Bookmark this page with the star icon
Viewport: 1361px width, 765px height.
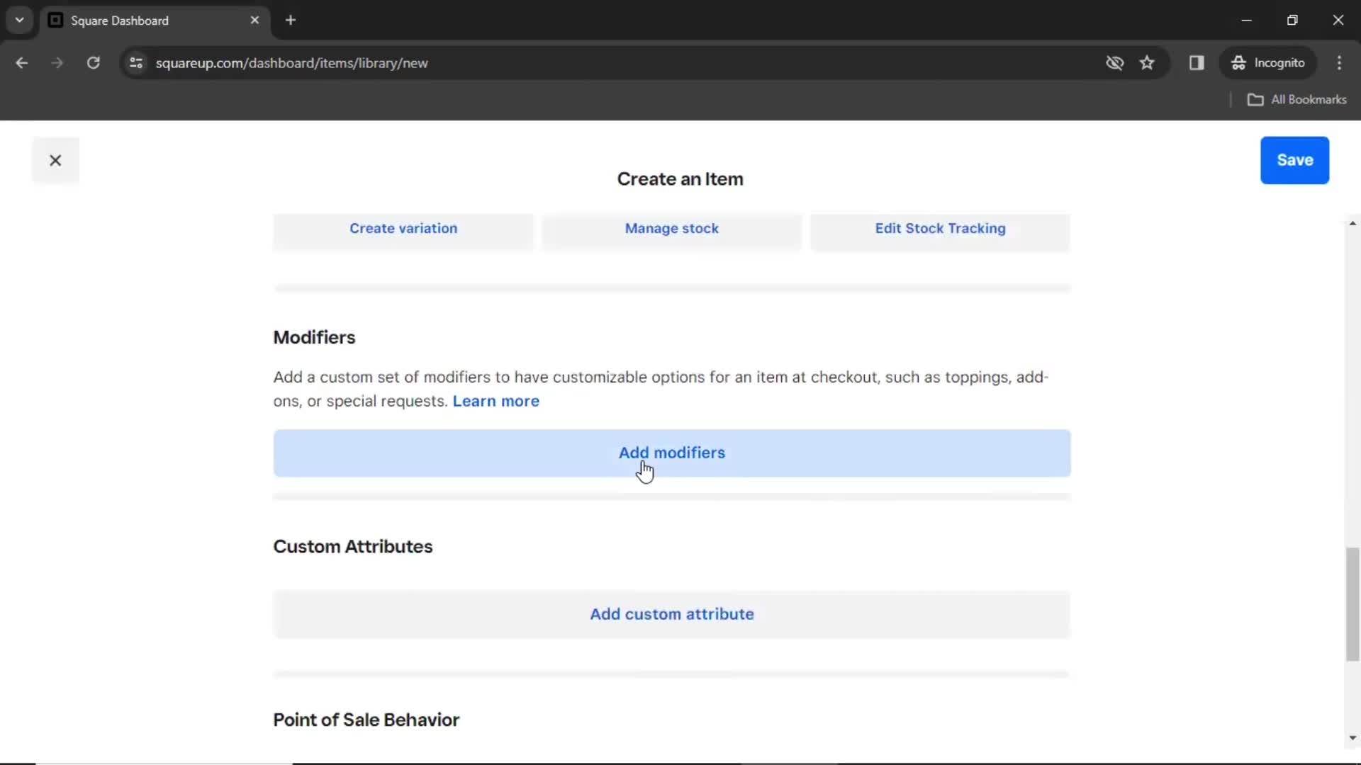[1147, 63]
